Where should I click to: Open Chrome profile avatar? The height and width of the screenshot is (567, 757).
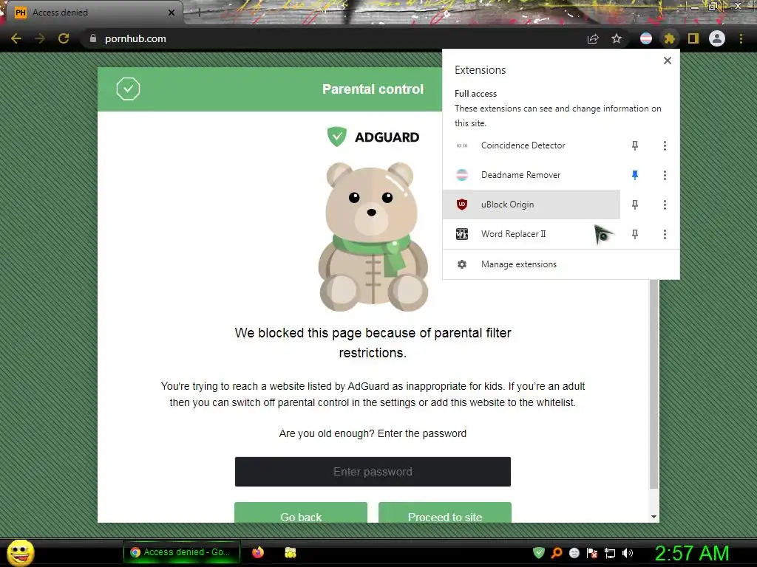[x=717, y=38]
